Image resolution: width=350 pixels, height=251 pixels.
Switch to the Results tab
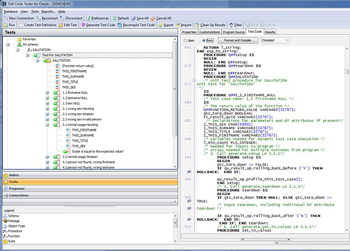pos(270,32)
